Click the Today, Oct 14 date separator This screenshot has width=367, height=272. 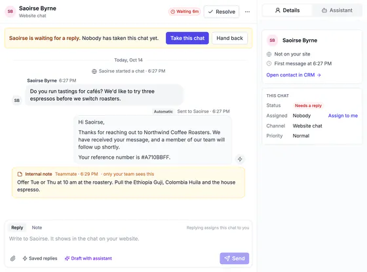[128, 60]
